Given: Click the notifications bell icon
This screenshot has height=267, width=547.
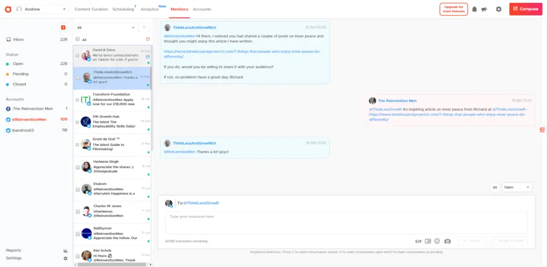Looking at the screenshot, I should tap(474, 9).
